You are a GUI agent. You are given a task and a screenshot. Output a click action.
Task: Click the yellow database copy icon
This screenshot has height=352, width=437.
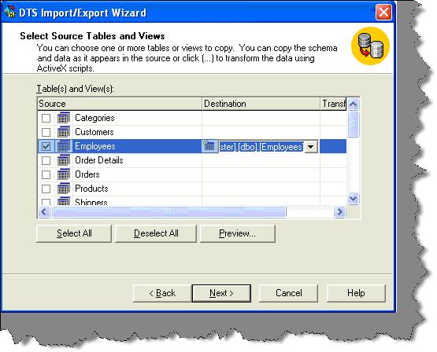pos(370,46)
